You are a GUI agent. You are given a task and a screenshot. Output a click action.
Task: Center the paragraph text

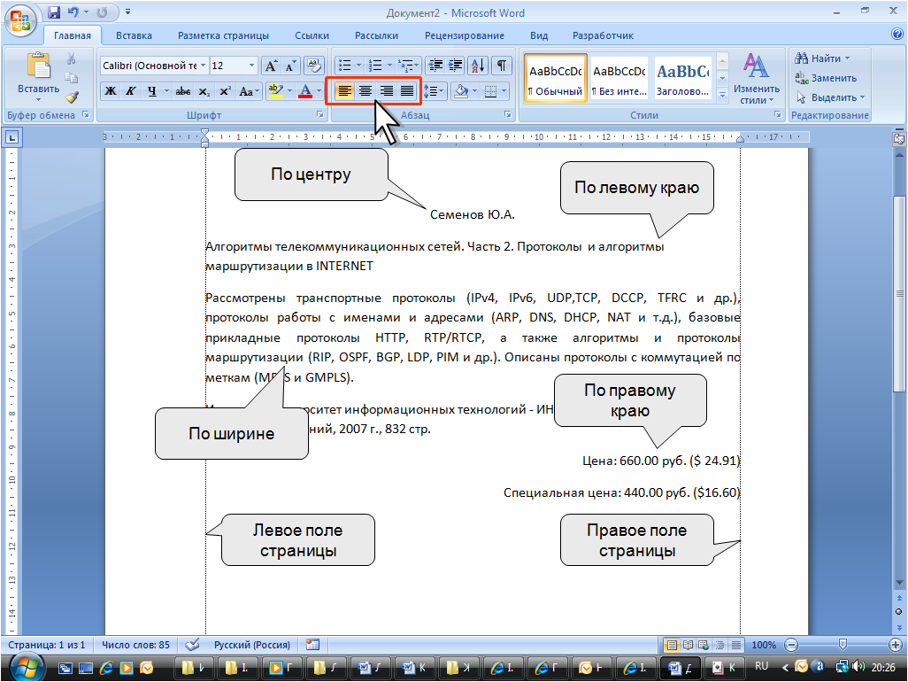366,91
